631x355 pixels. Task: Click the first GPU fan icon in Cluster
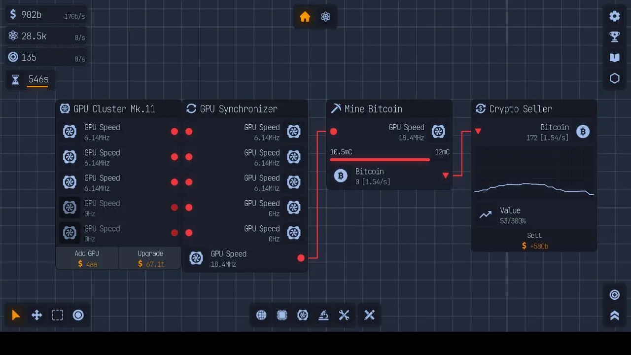(70, 132)
